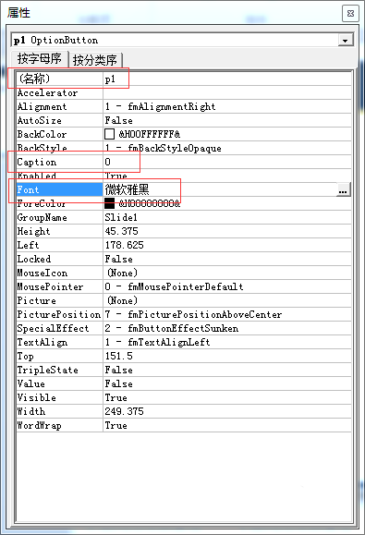Click the Font property name cell
Image resolution: width=365 pixels, height=535 pixels.
click(59, 189)
